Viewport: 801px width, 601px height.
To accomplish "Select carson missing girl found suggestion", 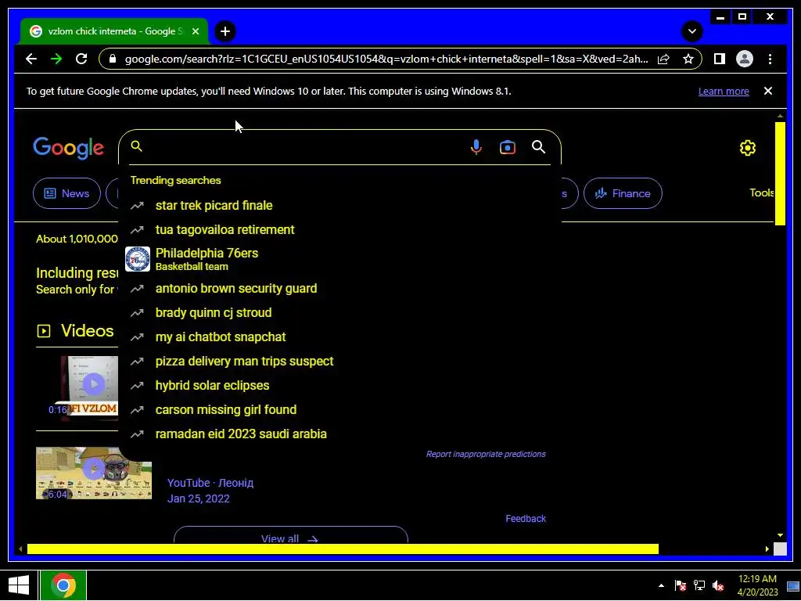I will (x=339, y=410).
